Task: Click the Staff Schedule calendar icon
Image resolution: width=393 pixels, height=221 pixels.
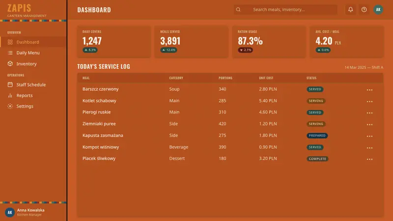Action: (x=10, y=84)
